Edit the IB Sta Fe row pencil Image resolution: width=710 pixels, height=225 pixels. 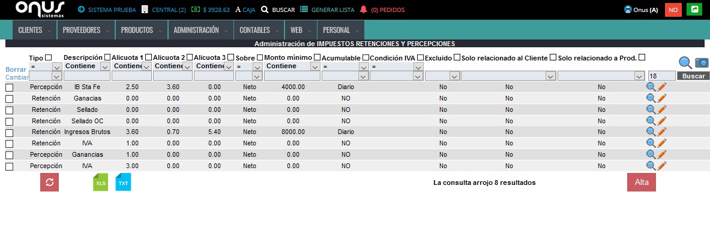[661, 87]
